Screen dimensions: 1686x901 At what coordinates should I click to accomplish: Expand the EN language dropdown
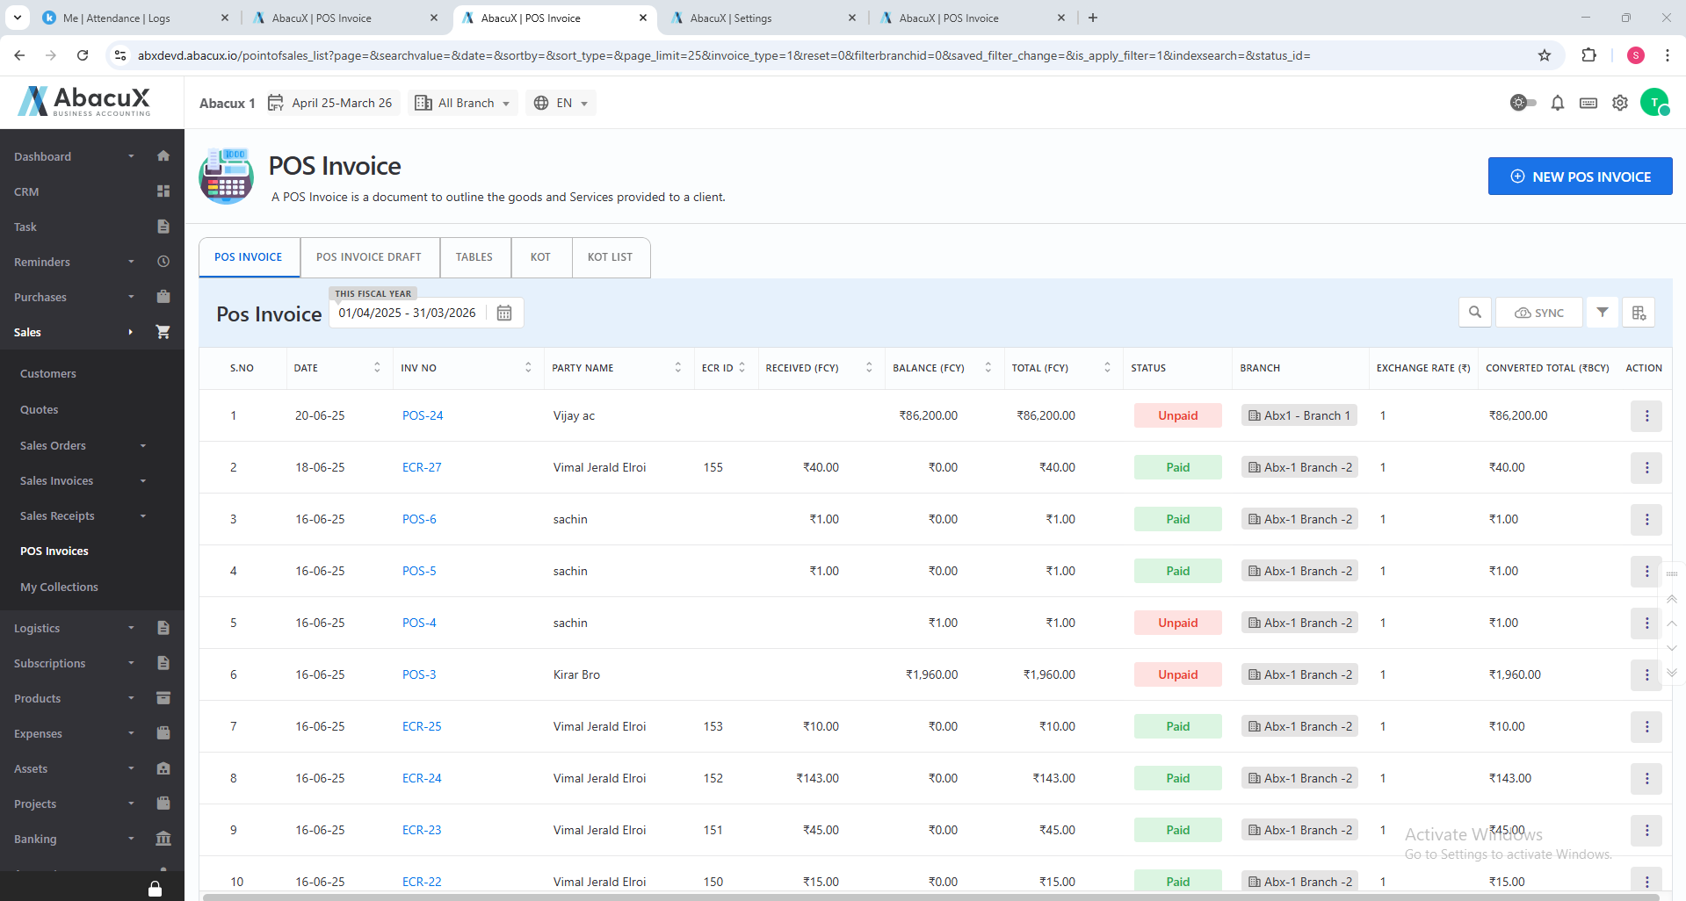pos(561,104)
